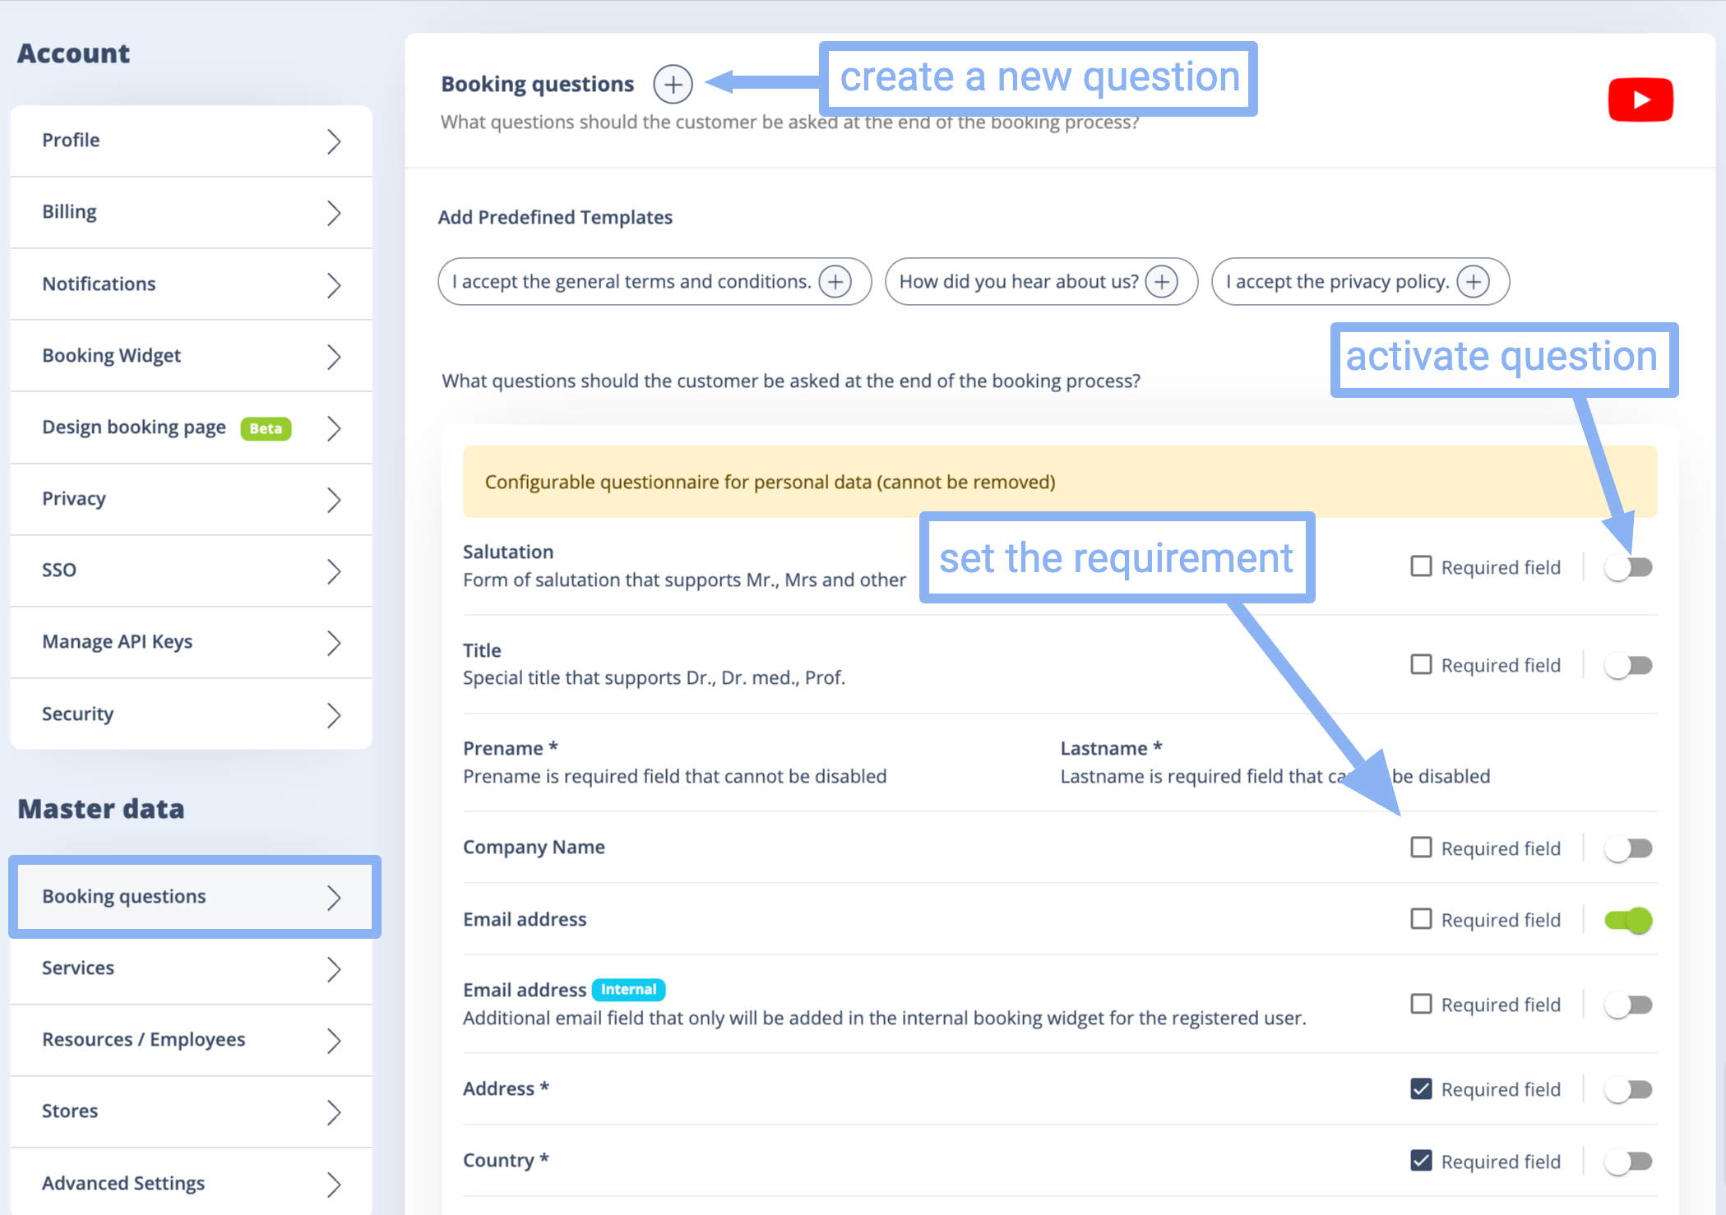
Task: Open the YouTube video tutorial icon
Action: pos(1640,99)
